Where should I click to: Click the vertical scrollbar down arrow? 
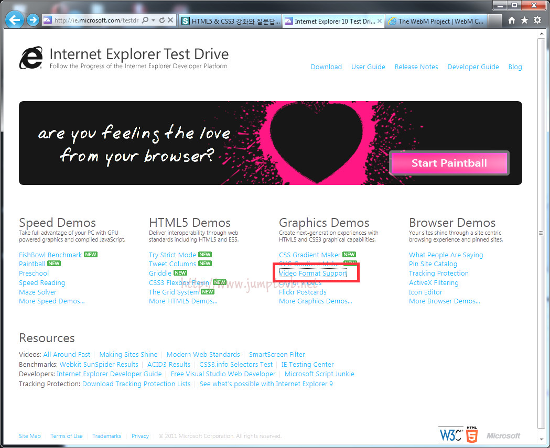click(541, 439)
